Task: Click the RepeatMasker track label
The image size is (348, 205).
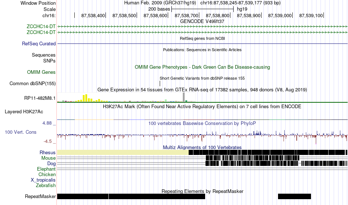Action: pyautogui.click(x=40, y=196)
